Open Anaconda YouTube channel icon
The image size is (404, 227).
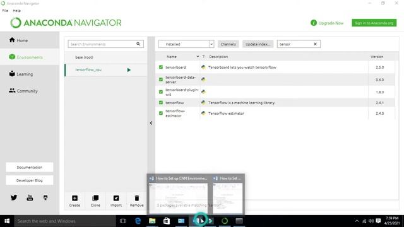(x=30, y=197)
